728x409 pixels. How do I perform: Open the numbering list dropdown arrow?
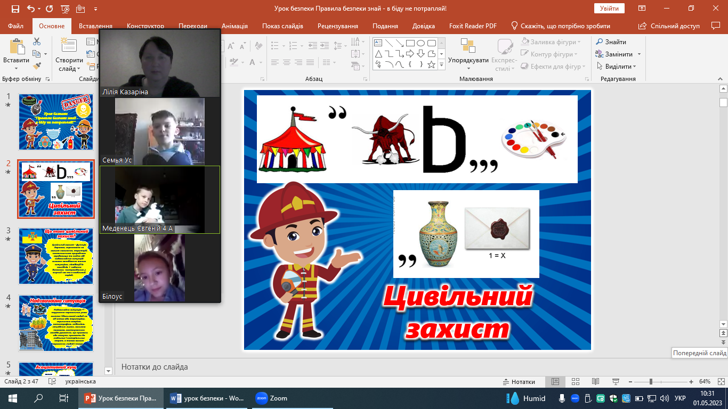[x=301, y=45]
